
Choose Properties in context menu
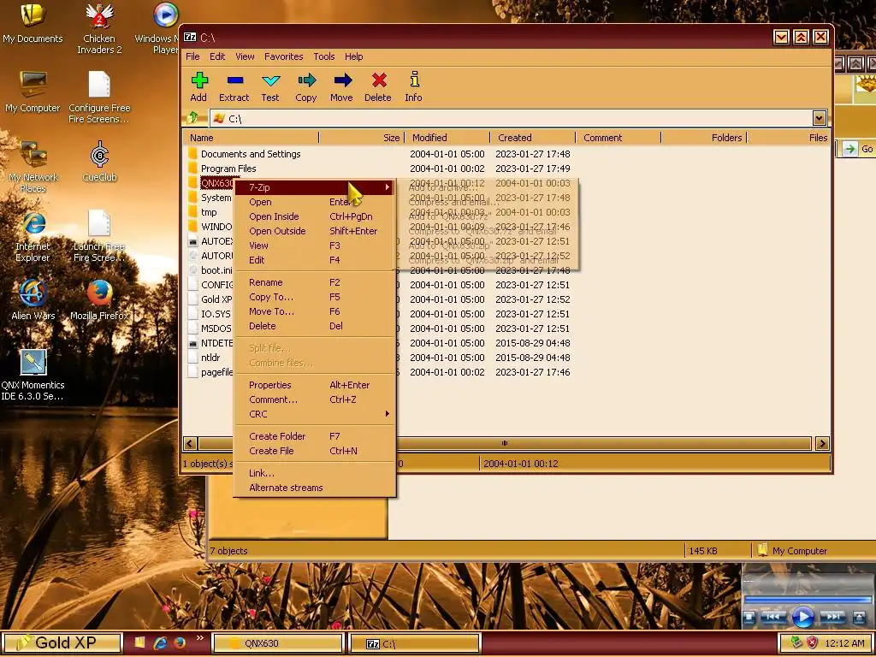pyautogui.click(x=315, y=385)
